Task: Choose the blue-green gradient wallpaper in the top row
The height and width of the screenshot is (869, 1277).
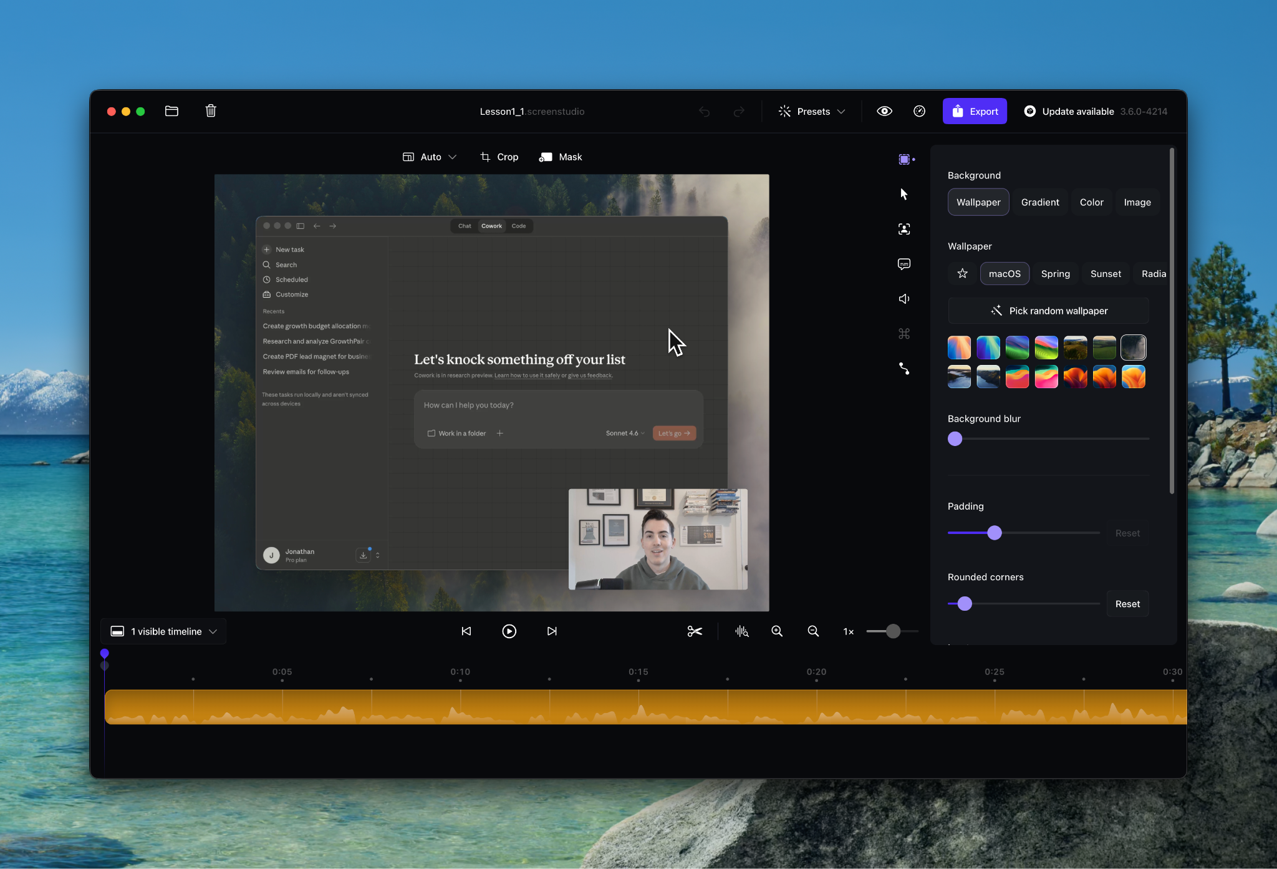Action: pos(988,347)
